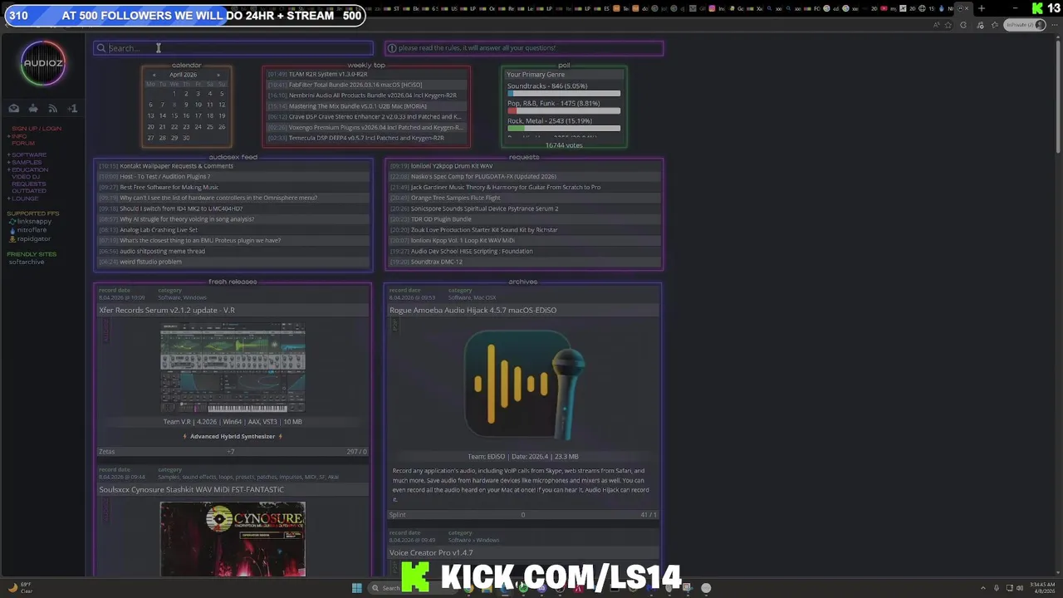Click the Audio Hijack microphone artwork
The width and height of the screenshot is (1063, 598).
(x=523, y=384)
